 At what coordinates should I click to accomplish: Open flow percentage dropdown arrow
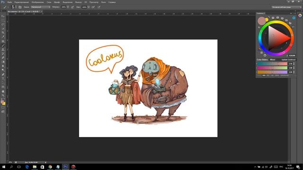89,7
